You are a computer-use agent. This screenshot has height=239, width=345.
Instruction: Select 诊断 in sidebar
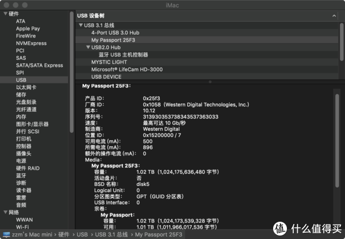tap(21, 183)
